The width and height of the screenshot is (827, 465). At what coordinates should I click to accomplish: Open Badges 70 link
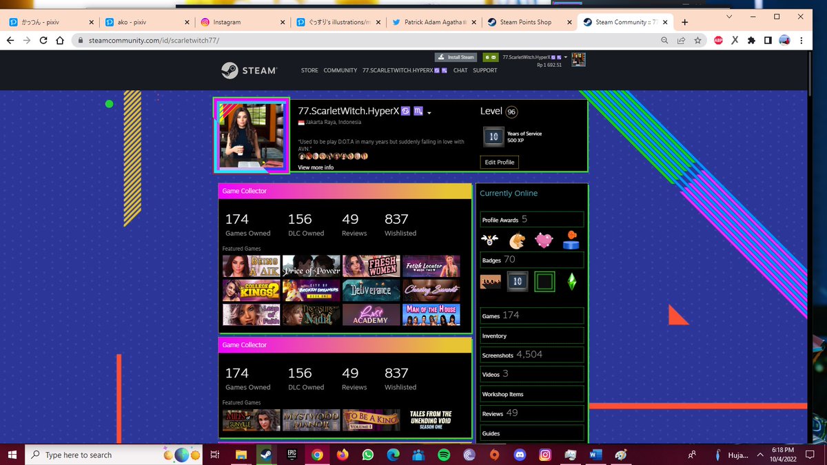532,260
